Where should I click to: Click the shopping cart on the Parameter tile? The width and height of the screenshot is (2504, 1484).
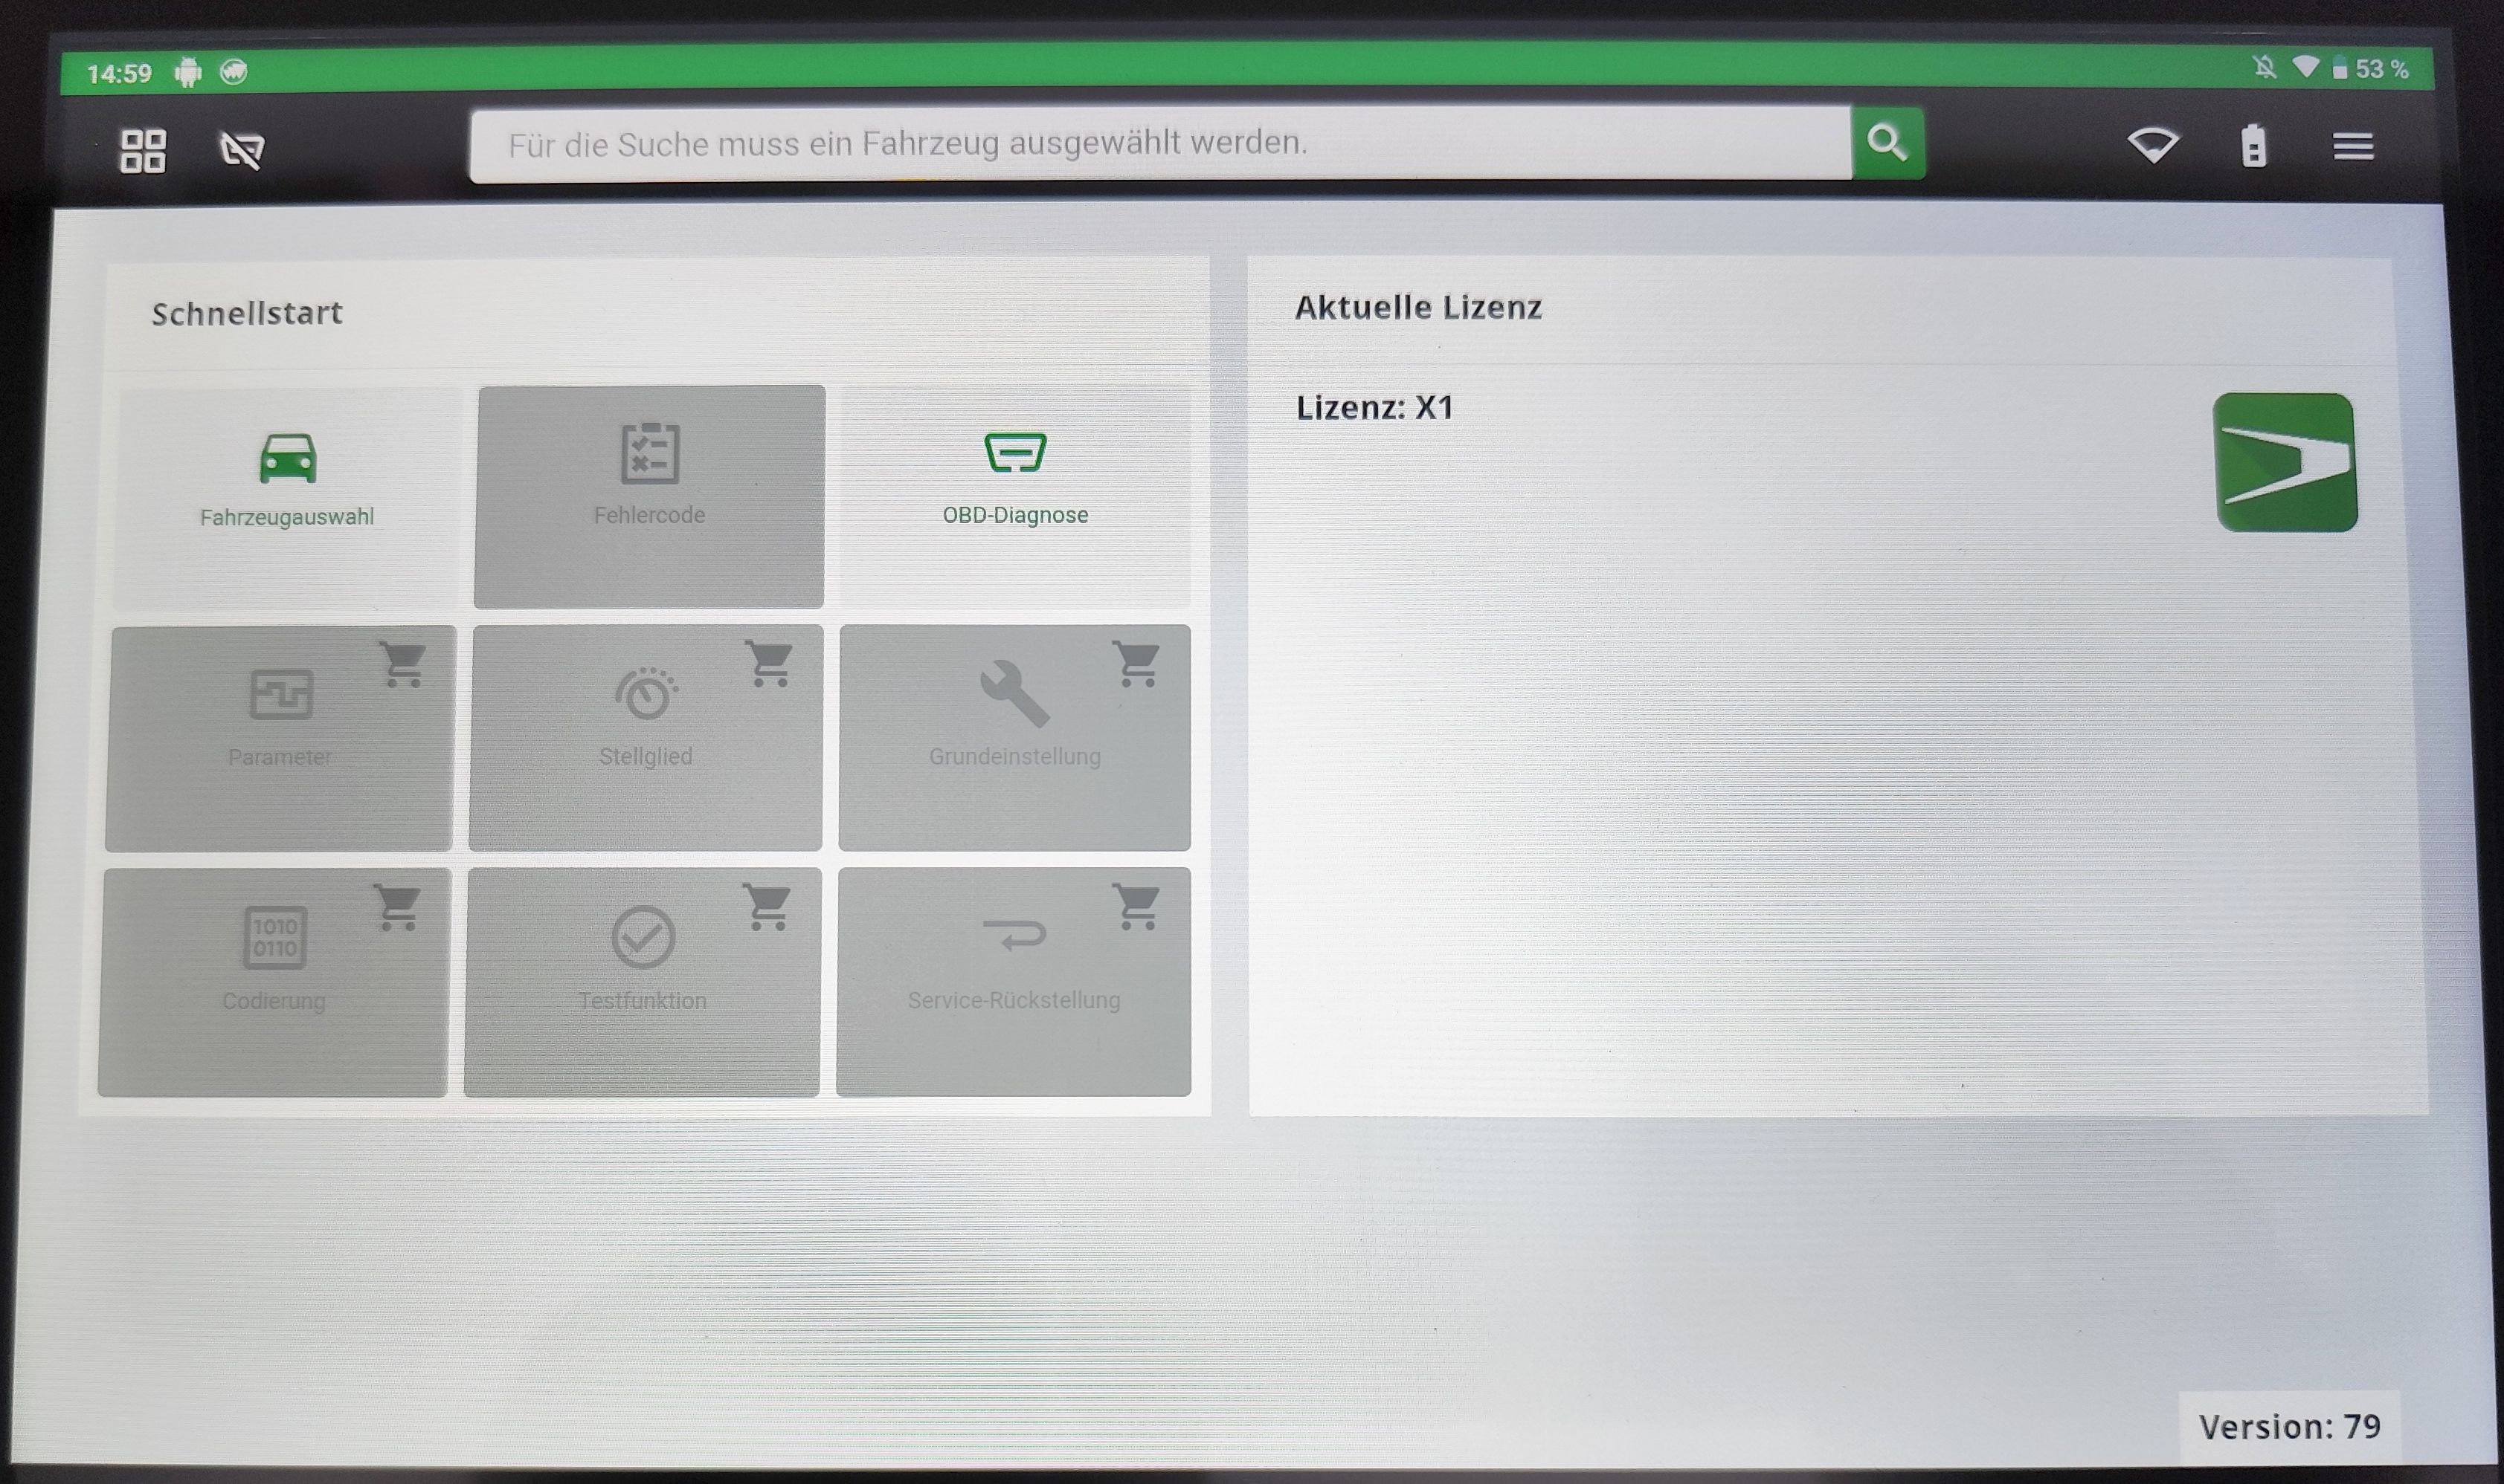pos(403,664)
